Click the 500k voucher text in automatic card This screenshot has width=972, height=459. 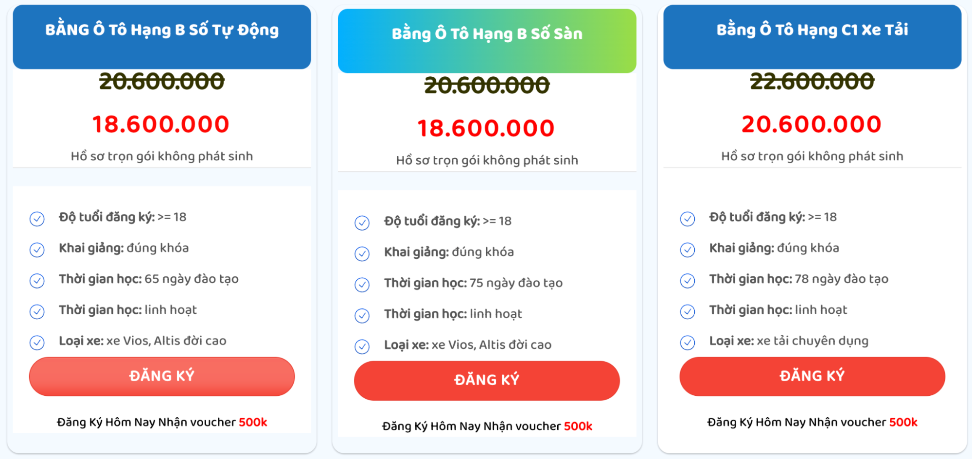[253, 422]
